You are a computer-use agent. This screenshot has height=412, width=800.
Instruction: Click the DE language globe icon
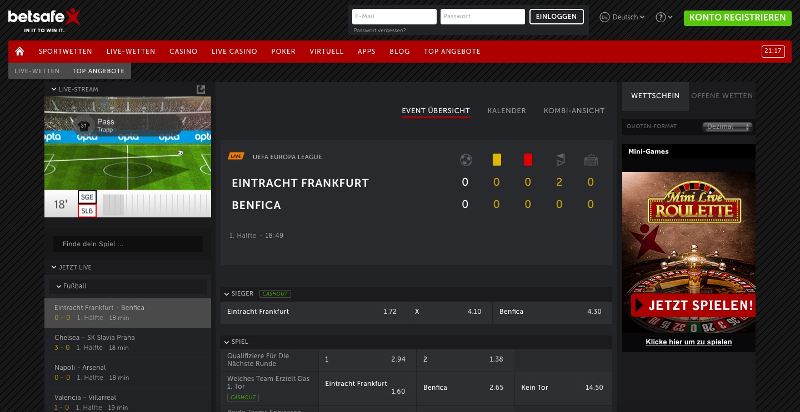605,17
